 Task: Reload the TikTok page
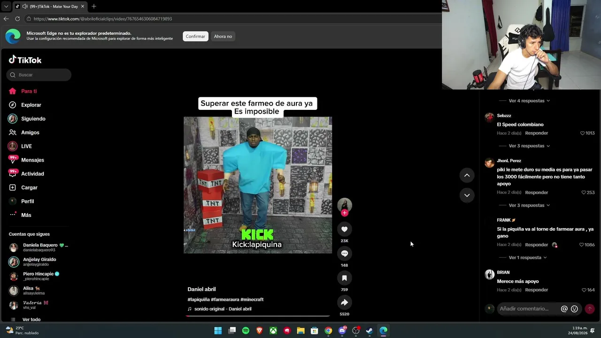pyautogui.click(x=17, y=19)
